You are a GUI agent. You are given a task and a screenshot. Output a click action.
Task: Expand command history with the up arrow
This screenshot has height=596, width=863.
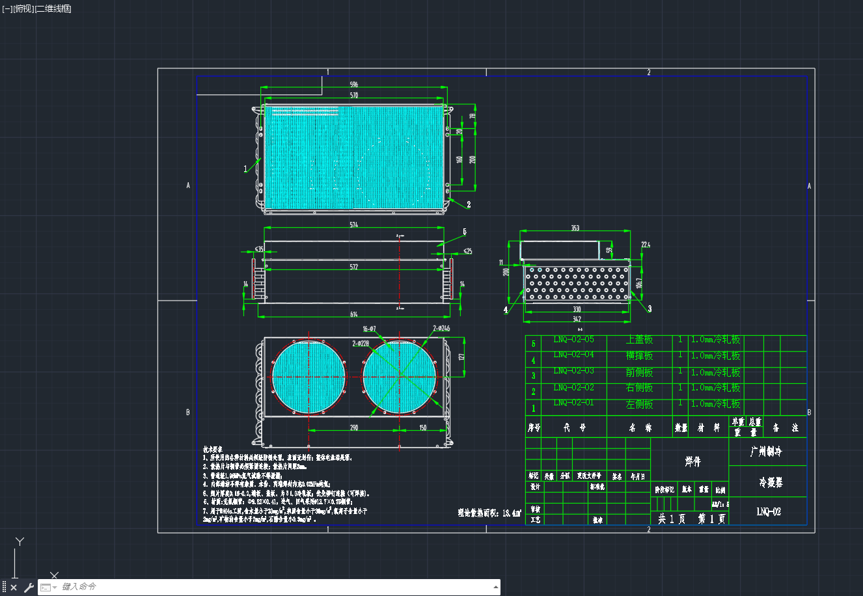[496, 588]
